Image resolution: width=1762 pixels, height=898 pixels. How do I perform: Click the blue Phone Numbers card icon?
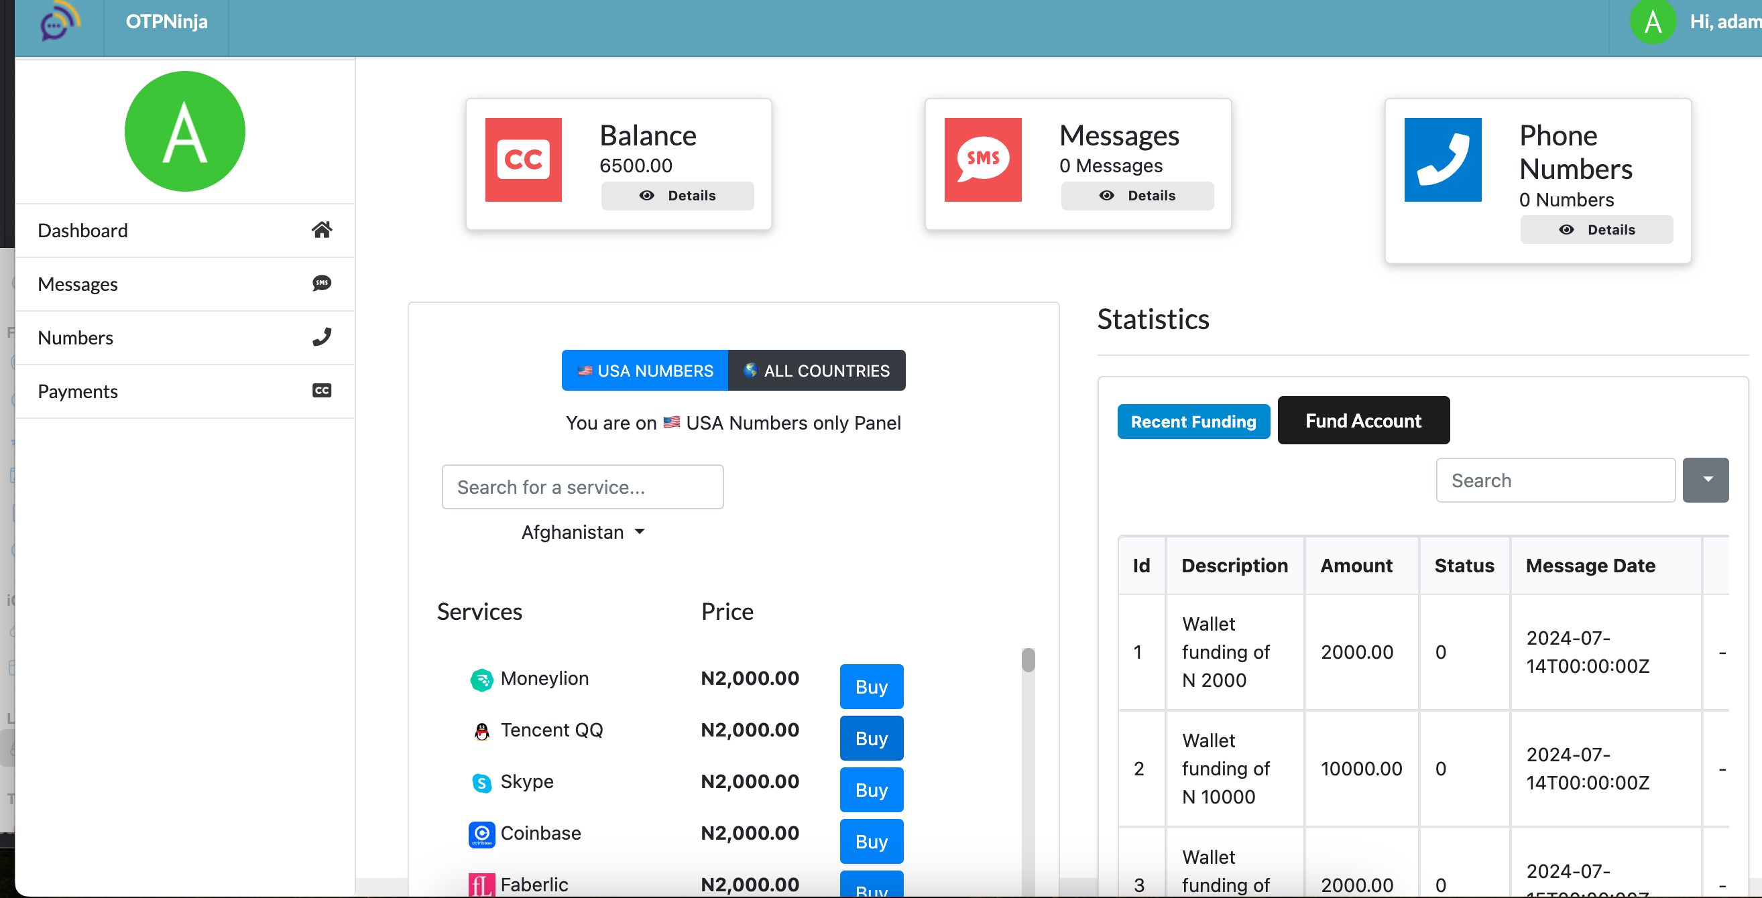click(1443, 159)
